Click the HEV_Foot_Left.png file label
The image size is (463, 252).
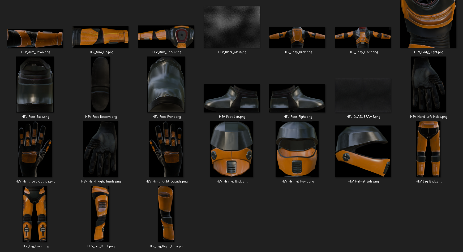[x=232, y=117]
